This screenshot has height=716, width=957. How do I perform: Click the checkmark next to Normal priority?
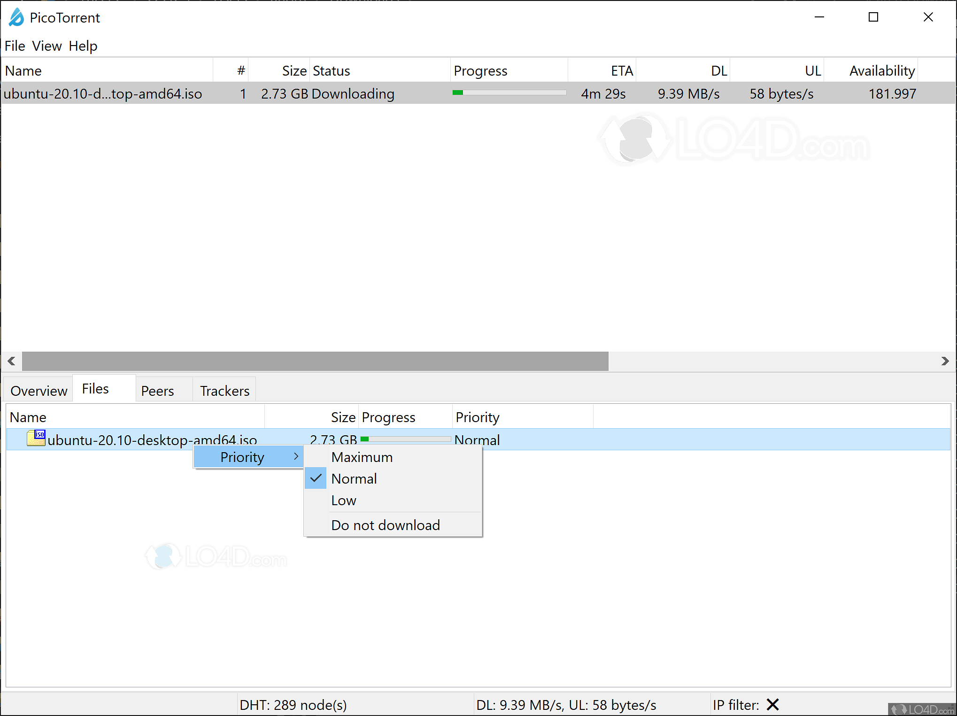(x=315, y=478)
